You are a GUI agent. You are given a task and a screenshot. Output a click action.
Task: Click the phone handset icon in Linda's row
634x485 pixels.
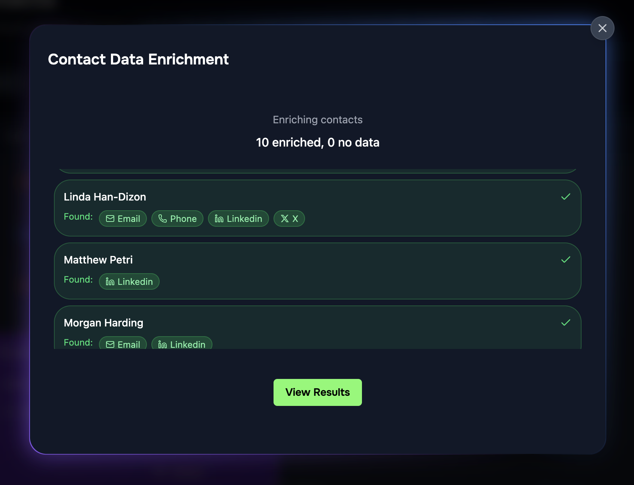163,219
